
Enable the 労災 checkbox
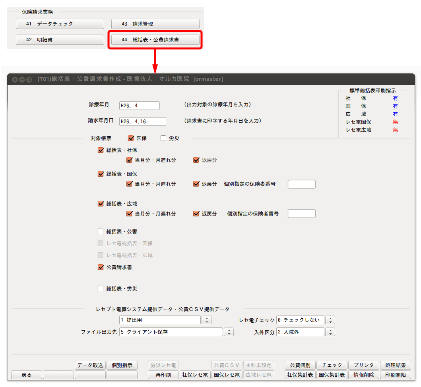tap(163, 138)
